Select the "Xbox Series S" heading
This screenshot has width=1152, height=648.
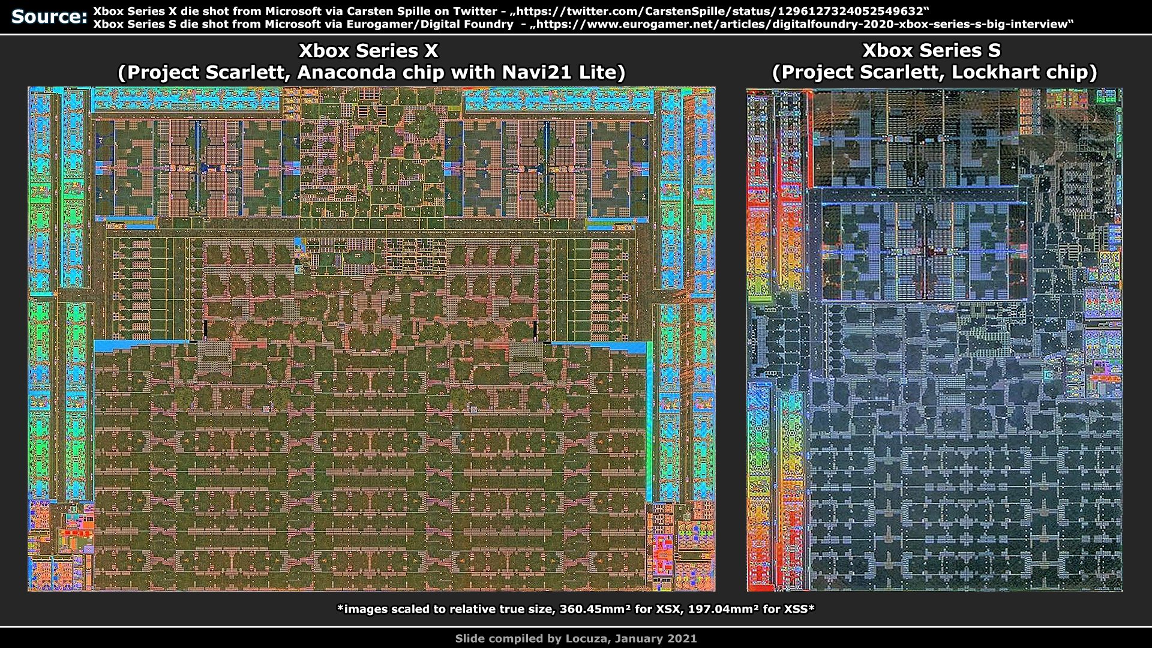click(932, 51)
